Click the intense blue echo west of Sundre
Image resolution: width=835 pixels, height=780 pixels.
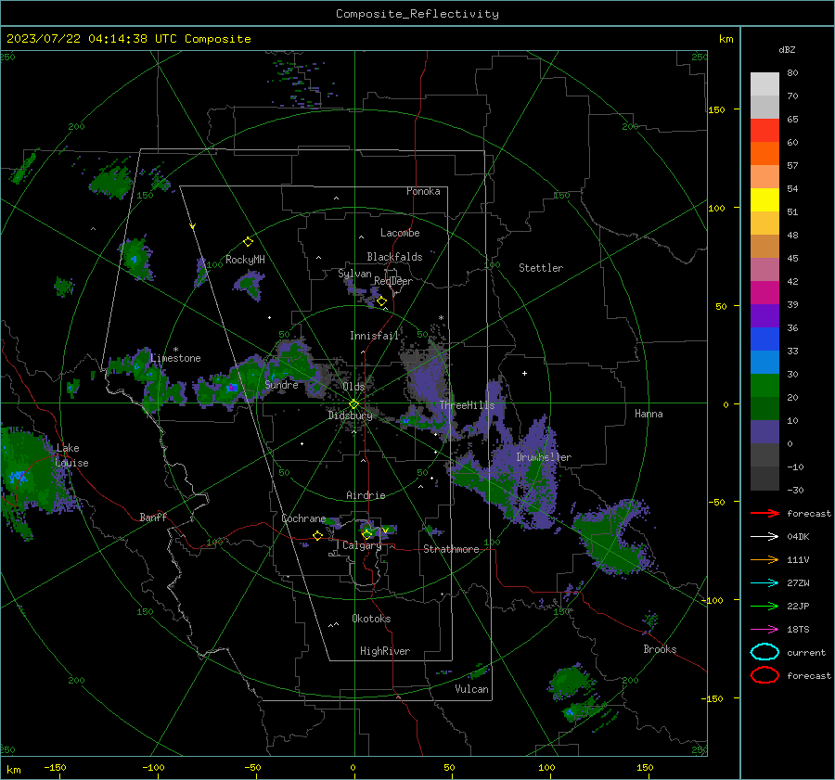233,387
